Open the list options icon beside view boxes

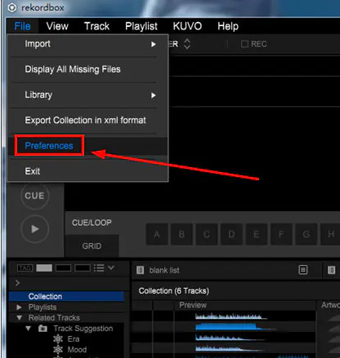click(99, 268)
